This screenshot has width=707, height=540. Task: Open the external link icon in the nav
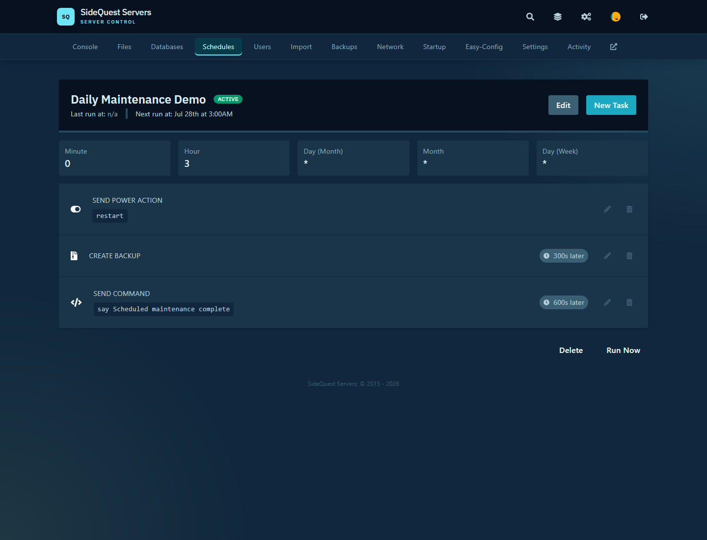tap(614, 47)
